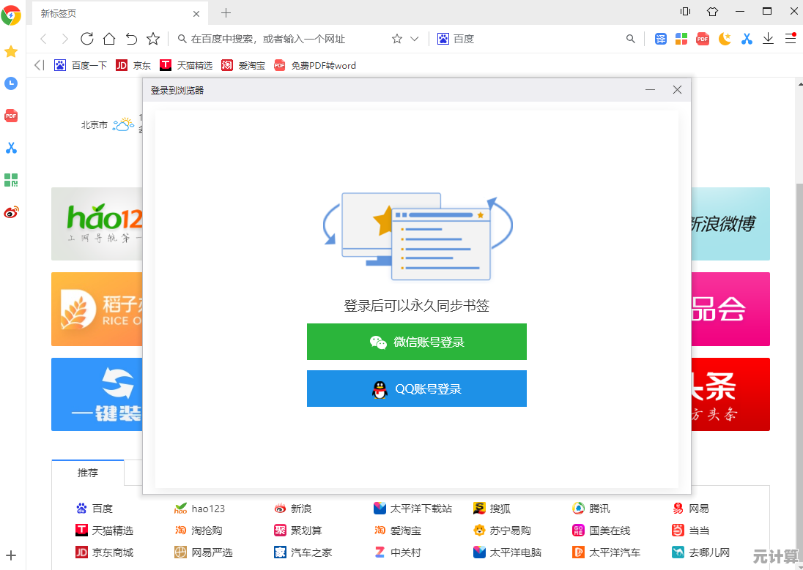Toggle the split-screen icon near window controls
The image size is (803, 570).
click(684, 12)
